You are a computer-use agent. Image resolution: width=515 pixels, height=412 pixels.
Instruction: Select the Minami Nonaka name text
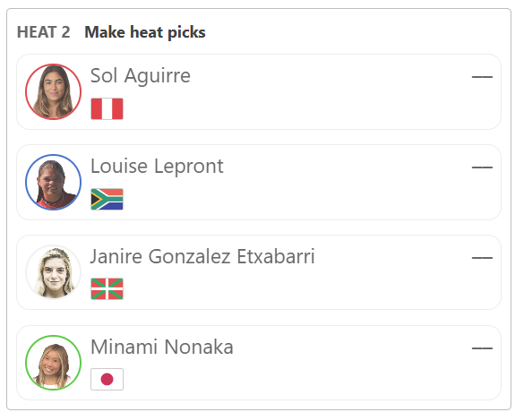162,347
